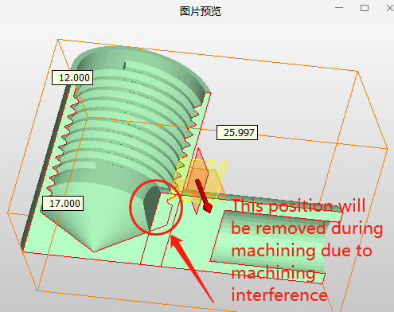Minimize the image preview window

click(x=339, y=8)
